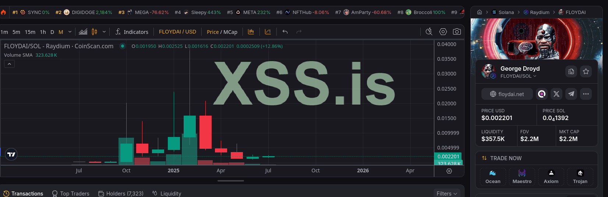Select trending #4 Sleepy token
This screenshot has height=197, width=608.
pos(198,12)
